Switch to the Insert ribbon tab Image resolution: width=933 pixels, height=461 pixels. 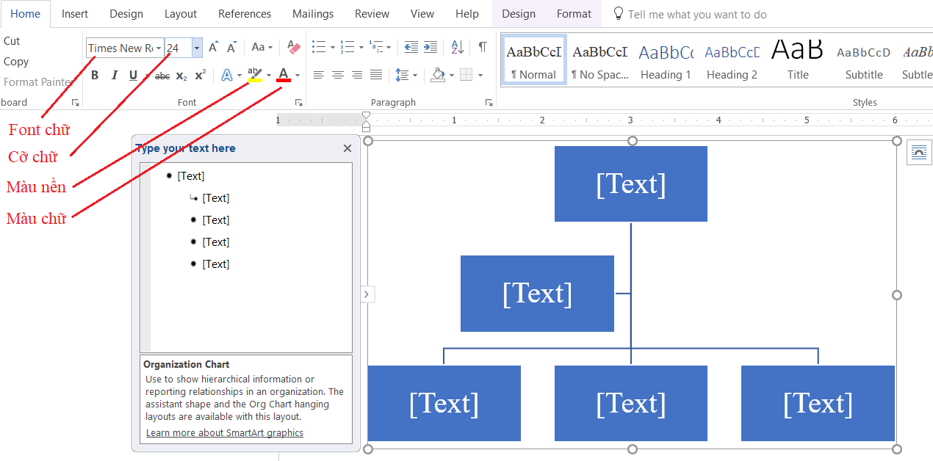(x=75, y=13)
